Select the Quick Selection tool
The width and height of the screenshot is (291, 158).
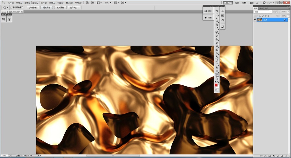click(x=217, y=21)
